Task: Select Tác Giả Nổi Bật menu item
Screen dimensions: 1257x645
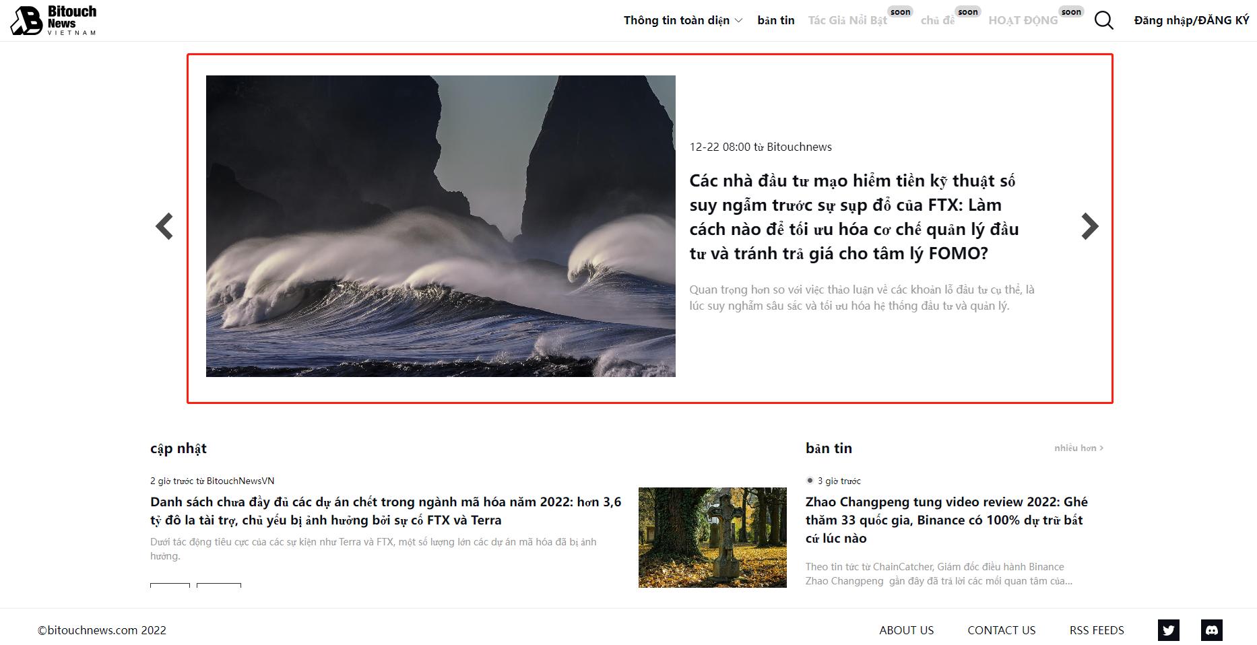Action: tap(847, 20)
